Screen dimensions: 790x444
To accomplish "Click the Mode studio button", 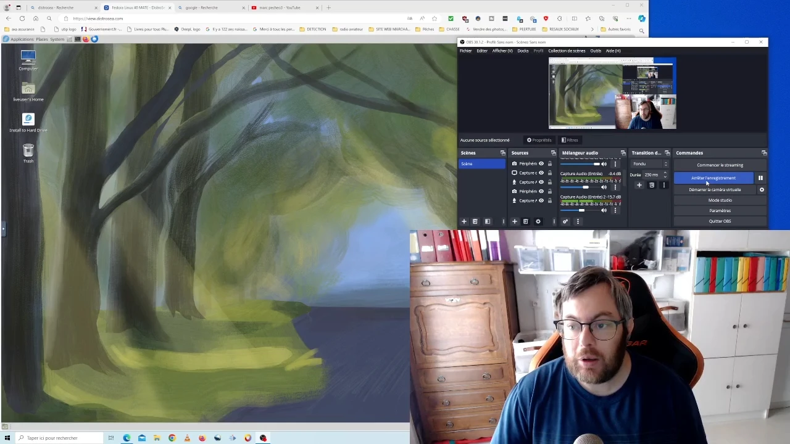I will coord(720,200).
